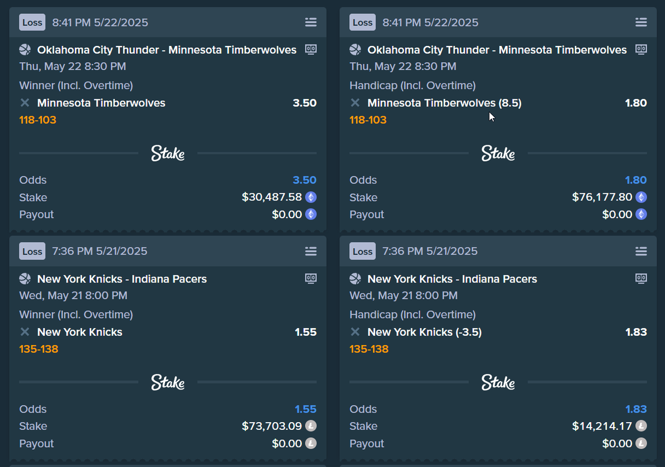The width and height of the screenshot is (665, 467).
Task: Click Loss badge on Knicks (-3.5) handicap bet
Action: [x=362, y=251]
